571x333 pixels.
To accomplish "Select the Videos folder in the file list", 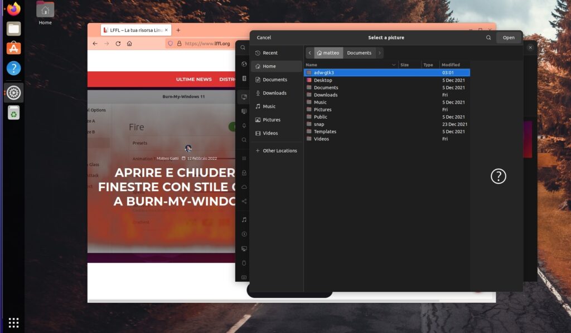I will click(x=387, y=139).
